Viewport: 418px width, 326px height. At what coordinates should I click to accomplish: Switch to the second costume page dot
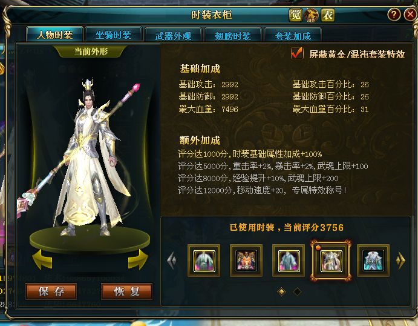tap(297, 291)
